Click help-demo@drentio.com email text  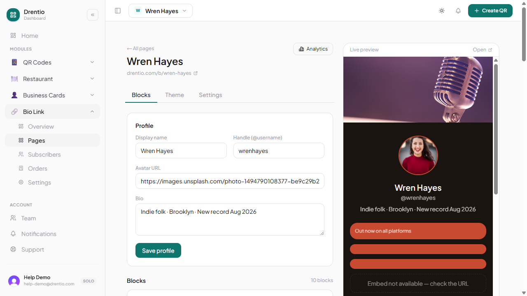49,284
